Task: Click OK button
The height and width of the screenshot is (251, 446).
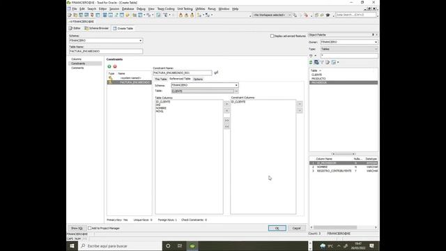Action: tap(277, 228)
